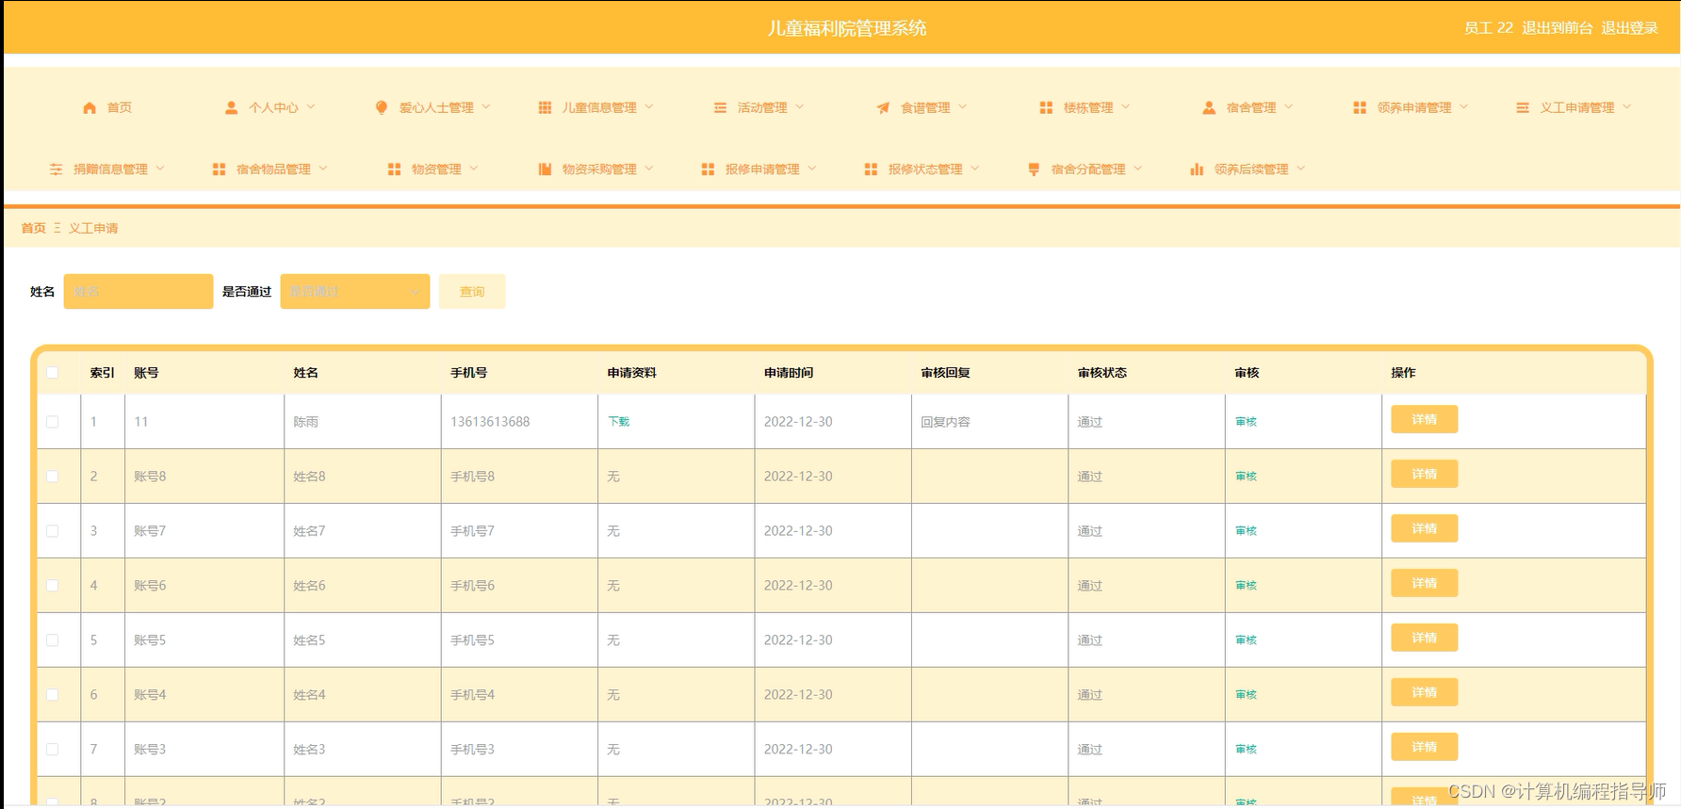The width and height of the screenshot is (1681, 809).
Task: Click the squares icon for 报修状态管理
Action: 871,170
